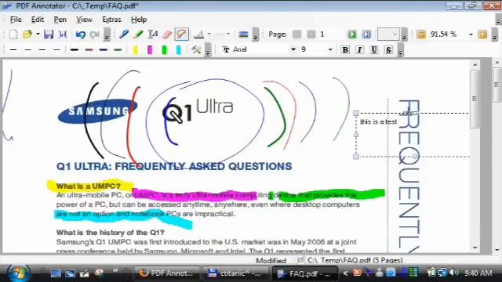Toggle Bold formatting
This screenshot has width=502, height=282.
pos(345,50)
